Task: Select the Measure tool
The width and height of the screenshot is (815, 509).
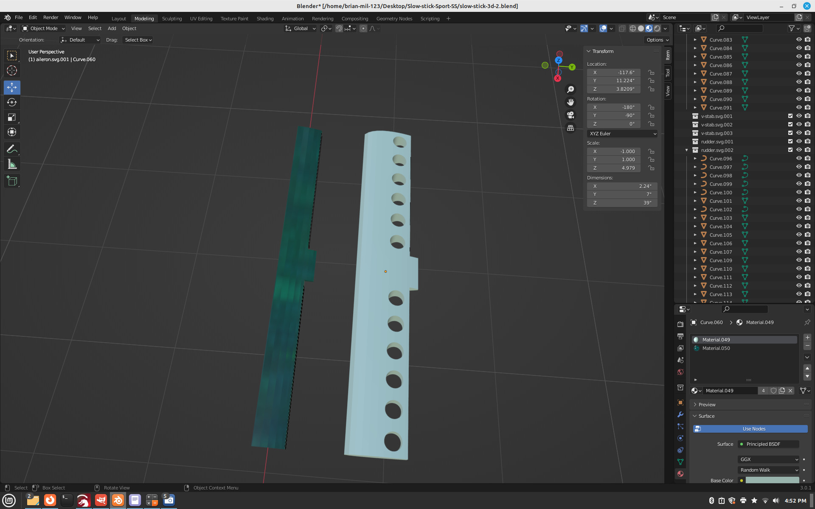Action: [x=12, y=164]
